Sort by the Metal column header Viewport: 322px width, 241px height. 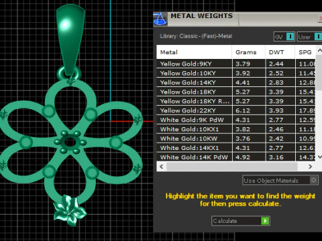pyautogui.click(x=194, y=52)
